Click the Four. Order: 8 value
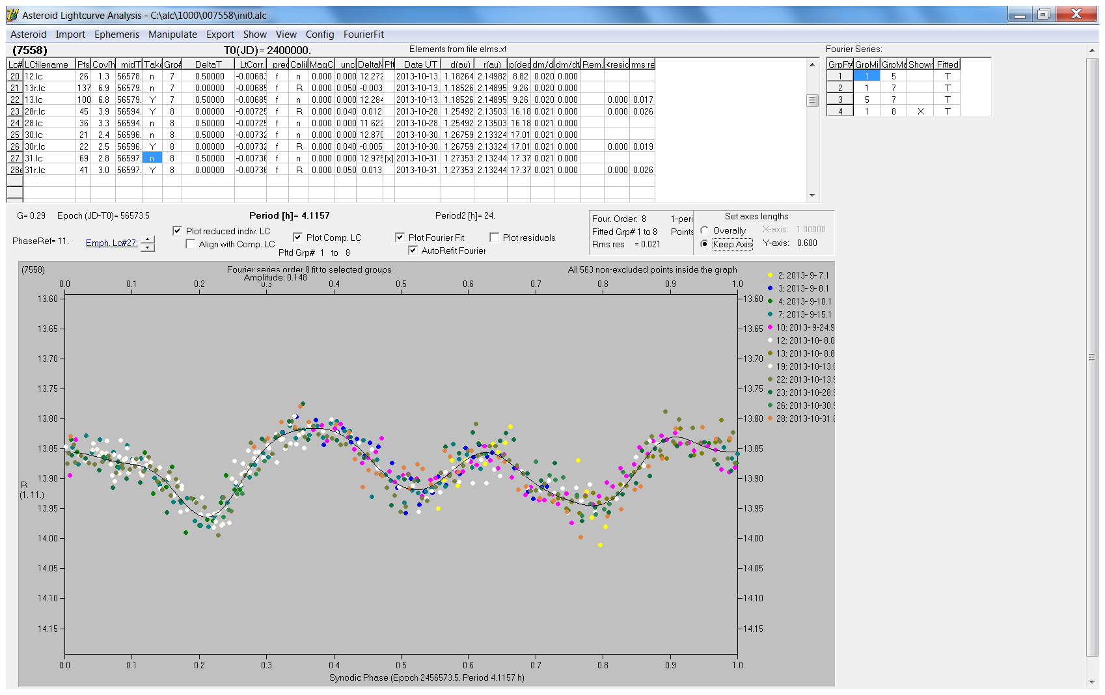1105x695 pixels. coord(619,219)
